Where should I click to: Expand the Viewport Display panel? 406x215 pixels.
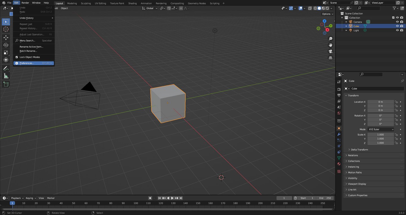coord(357,184)
